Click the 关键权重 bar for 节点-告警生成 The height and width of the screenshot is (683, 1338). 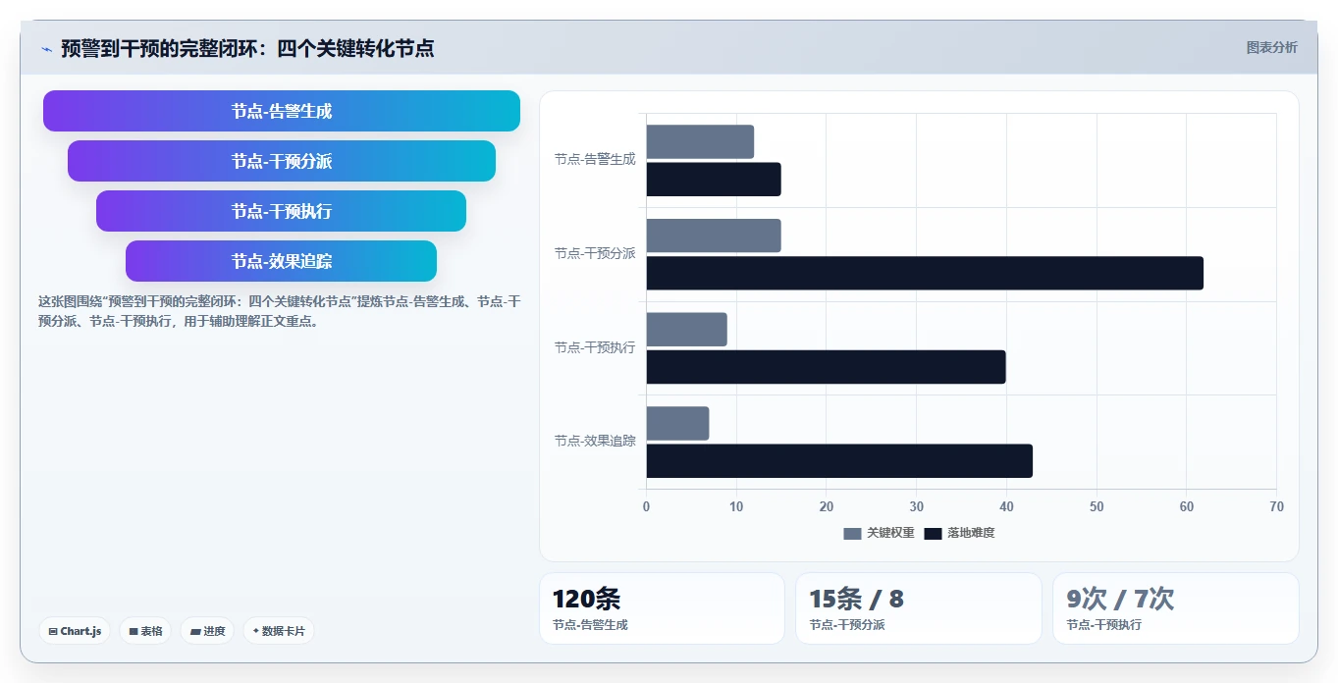tap(700, 141)
